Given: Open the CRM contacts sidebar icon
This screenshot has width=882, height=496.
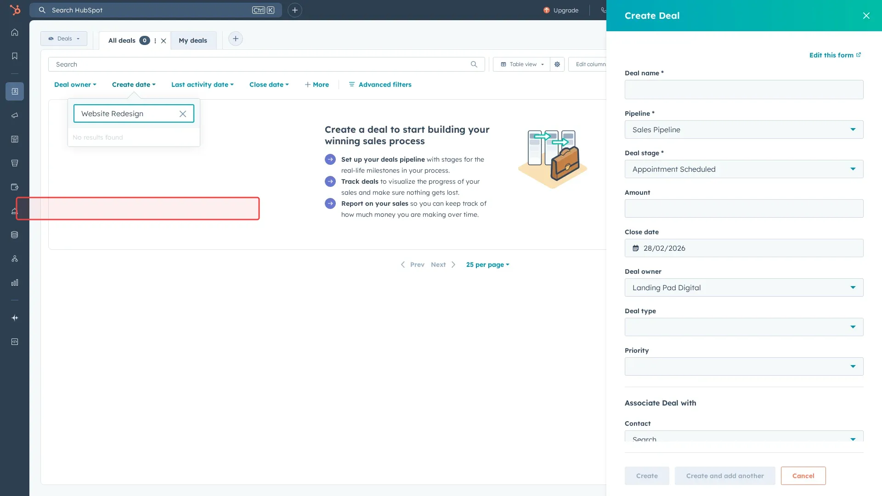Looking at the screenshot, I should pos(15,91).
